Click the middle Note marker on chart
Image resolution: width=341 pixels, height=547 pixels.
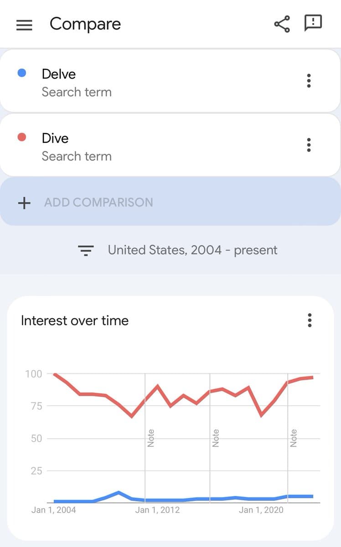[216, 438]
